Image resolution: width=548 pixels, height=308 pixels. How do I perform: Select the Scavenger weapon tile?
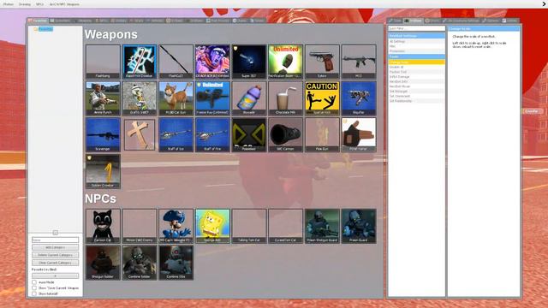click(103, 134)
